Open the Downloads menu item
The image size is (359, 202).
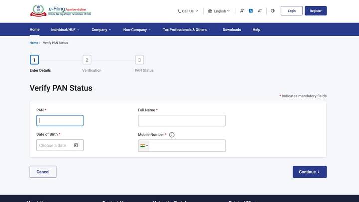(232, 30)
